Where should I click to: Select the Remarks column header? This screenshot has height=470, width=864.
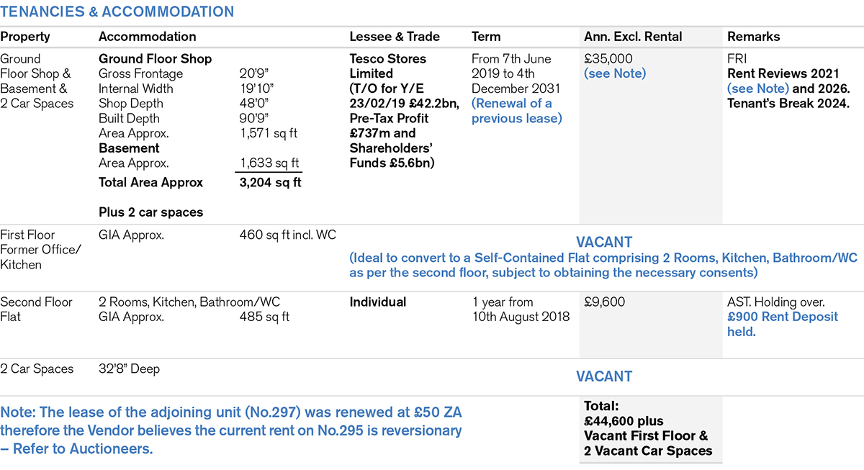pyautogui.click(x=753, y=37)
